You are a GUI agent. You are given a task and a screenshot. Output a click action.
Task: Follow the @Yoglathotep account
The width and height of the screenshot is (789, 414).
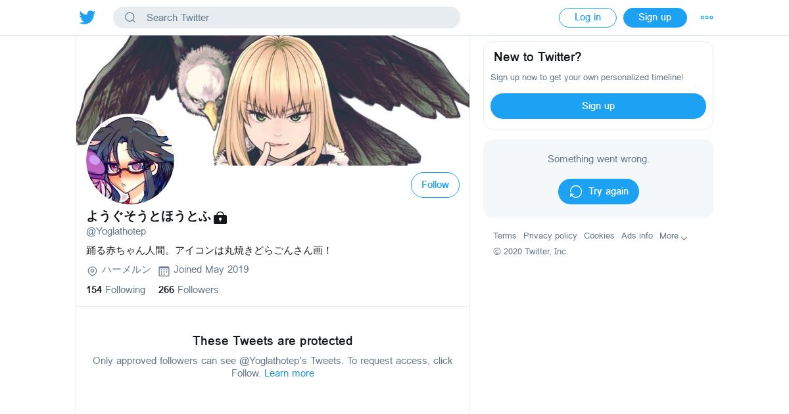(435, 185)
